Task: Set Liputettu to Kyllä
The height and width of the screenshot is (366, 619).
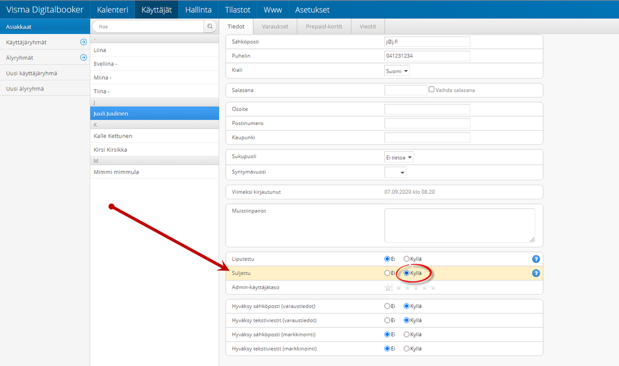Action: click(406, 259)
